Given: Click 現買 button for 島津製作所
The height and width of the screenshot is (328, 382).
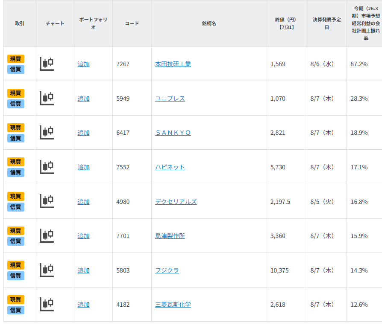Looking at the screenshot, I should click(15, 231).
